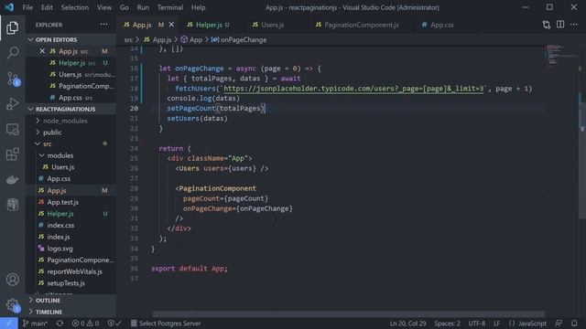
Task: Open the Manage gear settings icon
Action: coord(12,304)
